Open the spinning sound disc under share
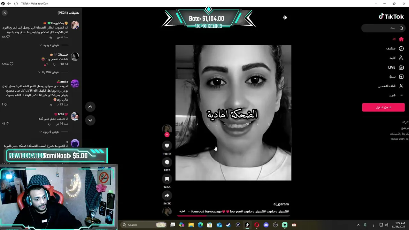 click(167, 211)
